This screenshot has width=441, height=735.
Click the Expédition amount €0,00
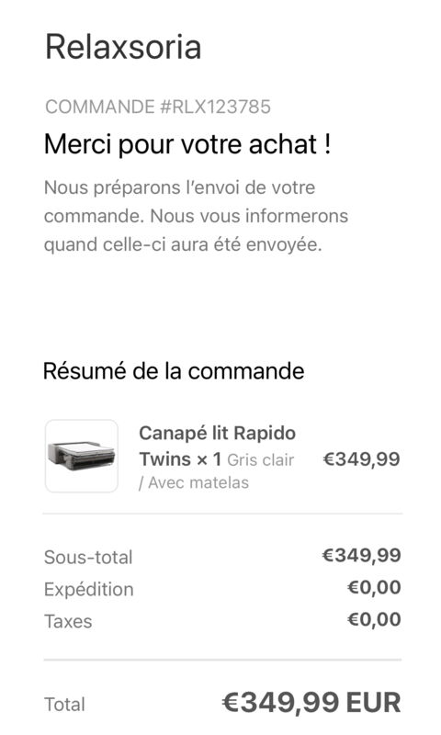click(x=374, y=587)
